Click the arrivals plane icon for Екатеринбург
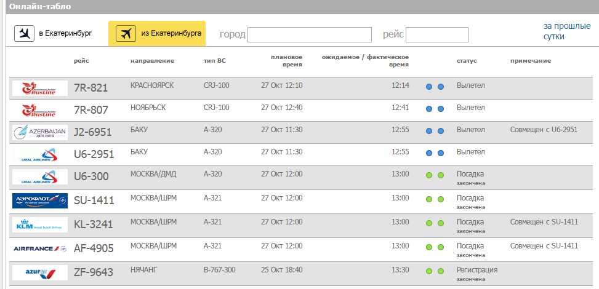Image resolution: width=599 pixels, height=289 pixels. (x=25, y=33)
